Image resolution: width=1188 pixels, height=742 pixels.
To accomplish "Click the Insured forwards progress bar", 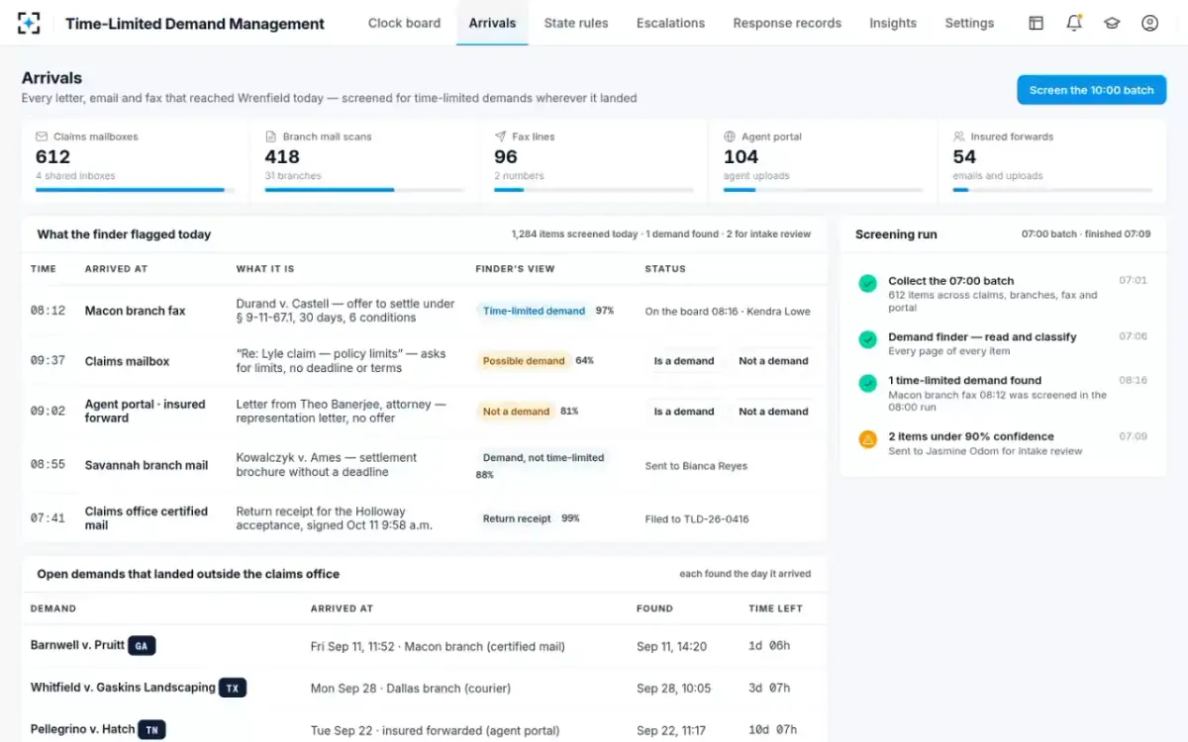I will (x=1051, y=190).
